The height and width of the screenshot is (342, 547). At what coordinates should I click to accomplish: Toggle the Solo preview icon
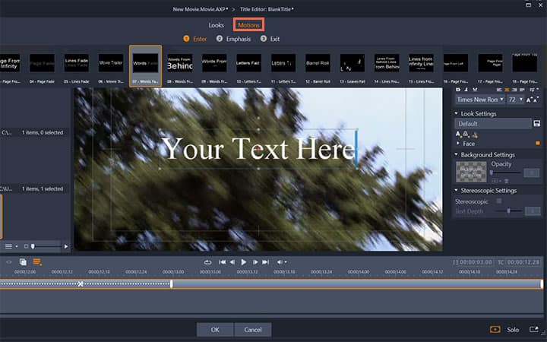click(x=495, y=329)
